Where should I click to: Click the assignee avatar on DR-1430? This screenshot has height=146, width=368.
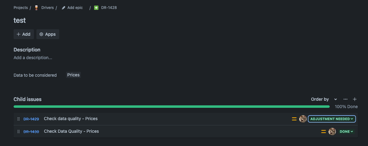click(x=332, y=131)
